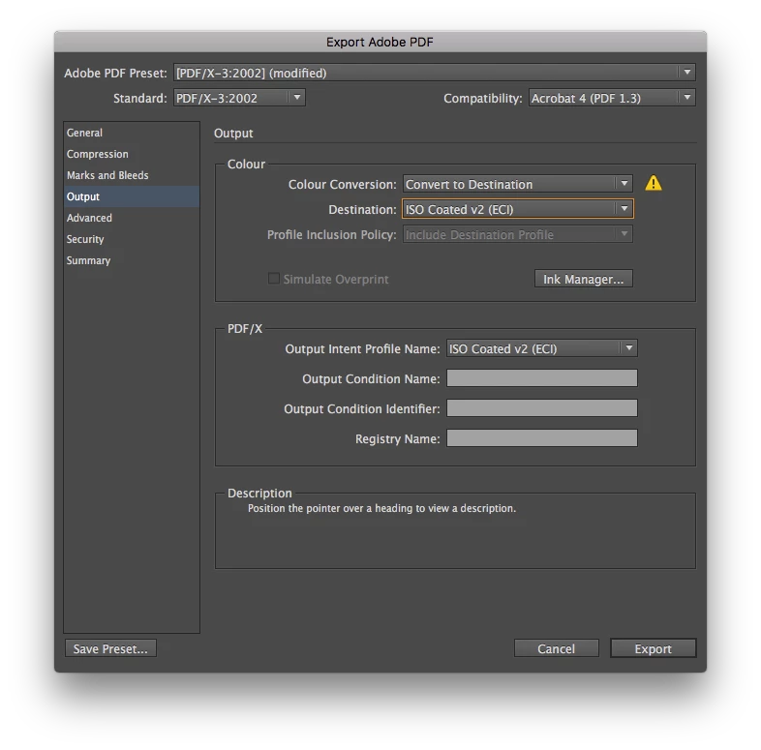Click the 'Export Adobe PDF' title text
Image resolution: width=761 pixels, height=750 pixels.
(x=380, y=43)
